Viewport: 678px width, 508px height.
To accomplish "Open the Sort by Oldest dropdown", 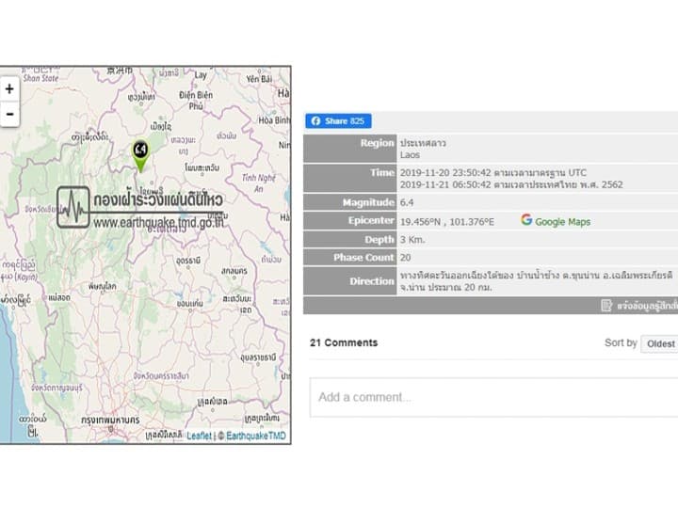I will (x=659, y=343).
